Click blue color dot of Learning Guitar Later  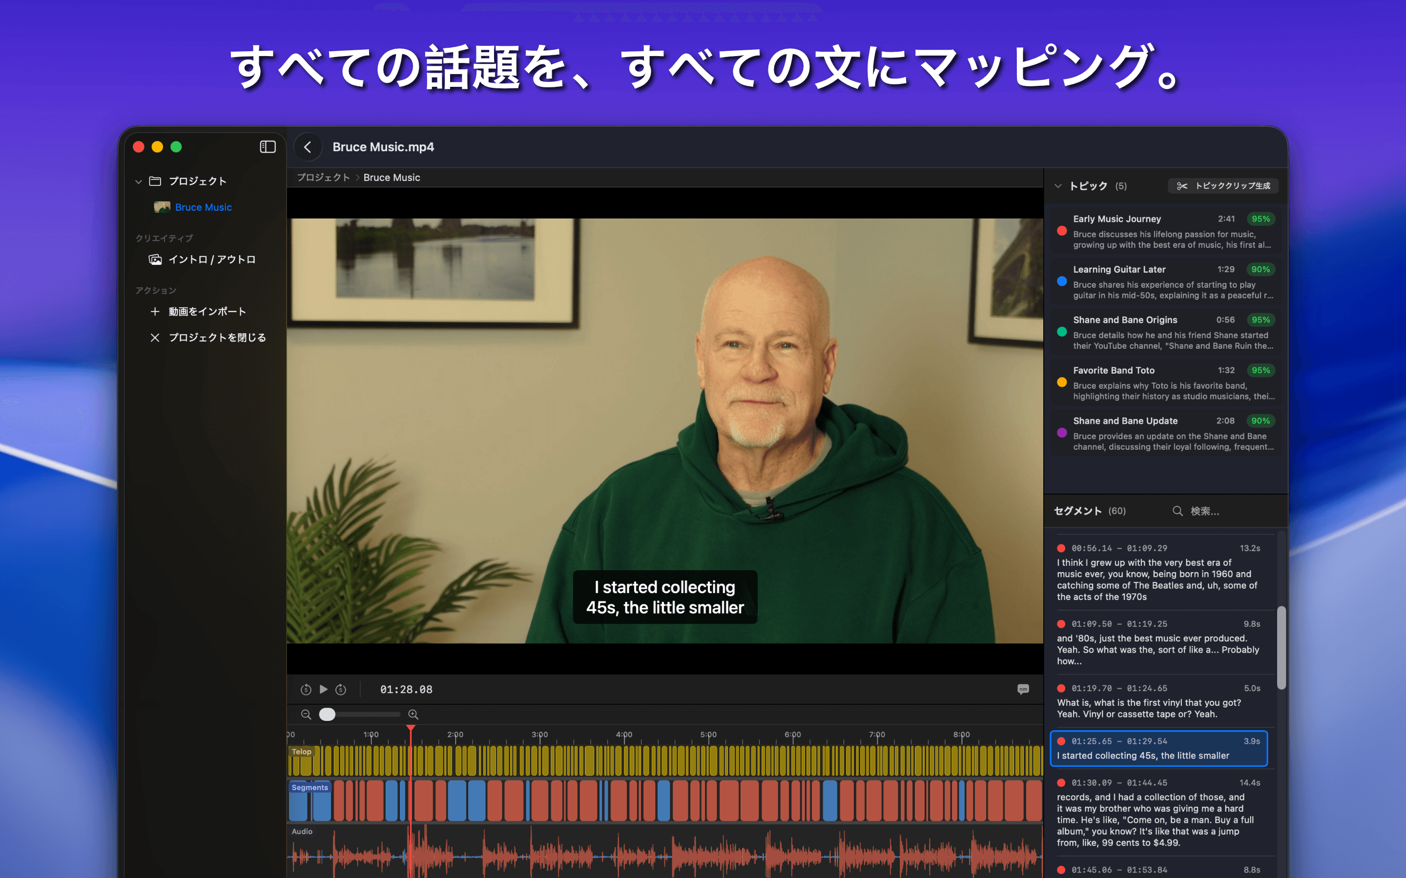pyautogui.click(x=1062, y=281)
